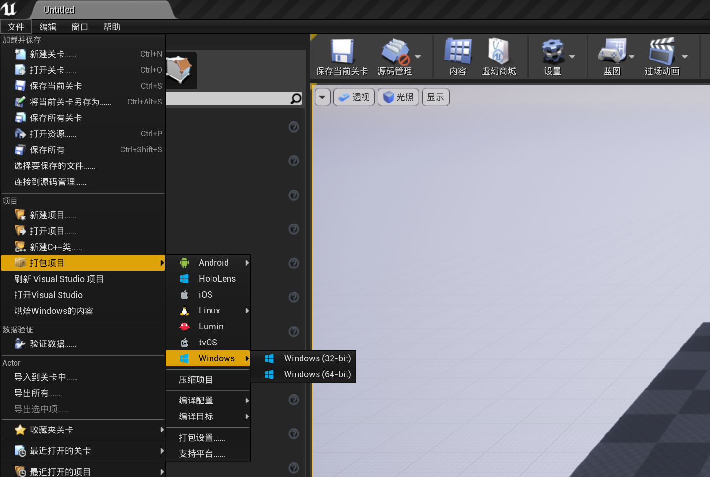Expand Recent Levels (最近打开的关卡) submenu
The height and width of the screenshot is (477, 710).
pos(83,451)
